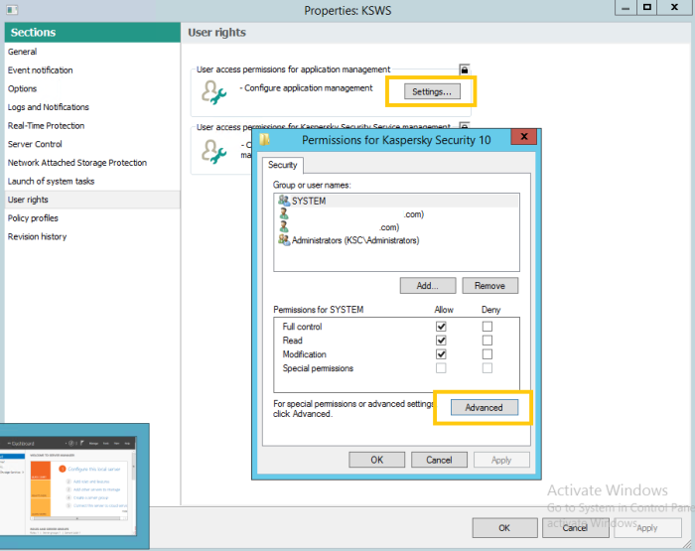Check Deny for Modification permission
The image size is (695, 551).
(487, 354)
